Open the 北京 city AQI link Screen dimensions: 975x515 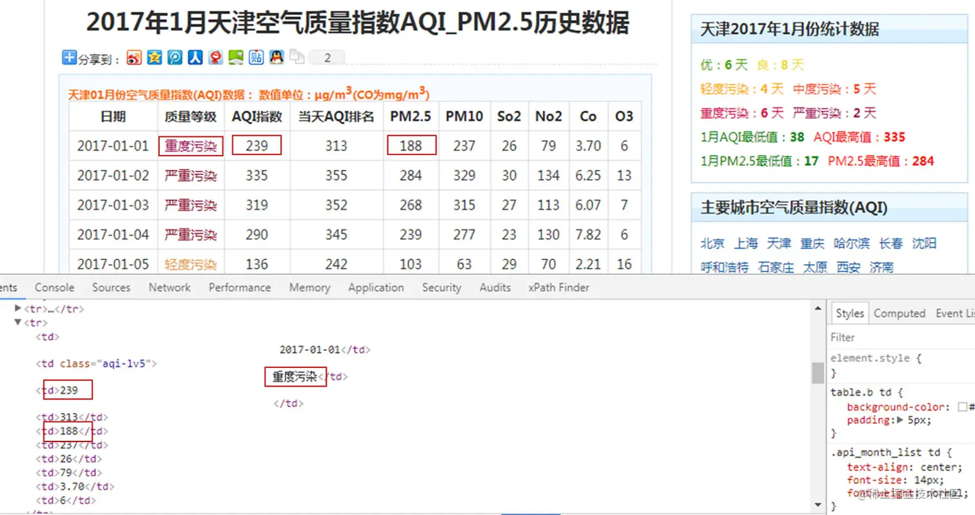coord(712,243)
